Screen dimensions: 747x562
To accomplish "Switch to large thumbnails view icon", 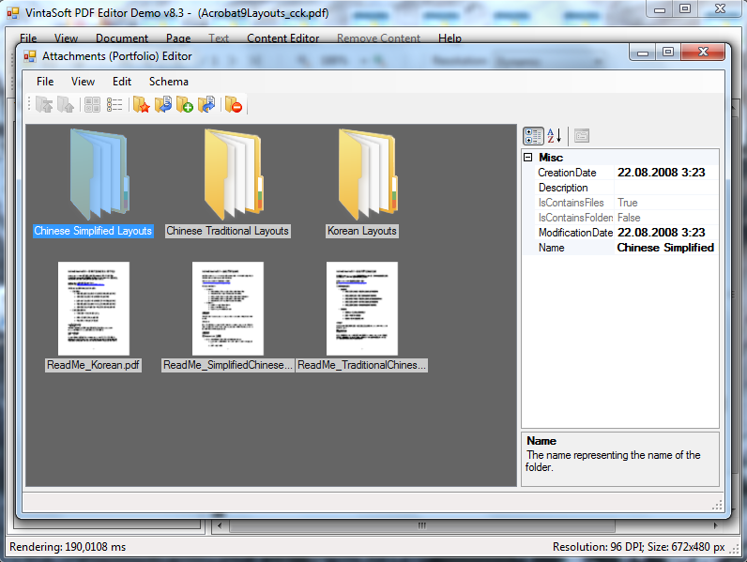I will tap(92, 104).
